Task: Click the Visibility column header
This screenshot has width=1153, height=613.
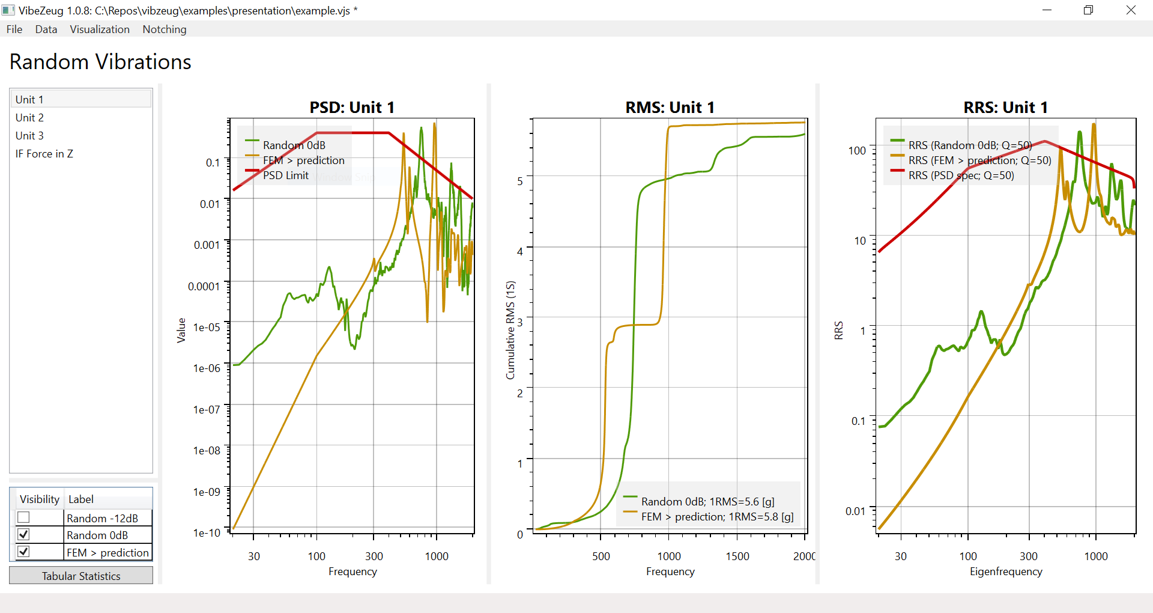Action: click(39, 499)
